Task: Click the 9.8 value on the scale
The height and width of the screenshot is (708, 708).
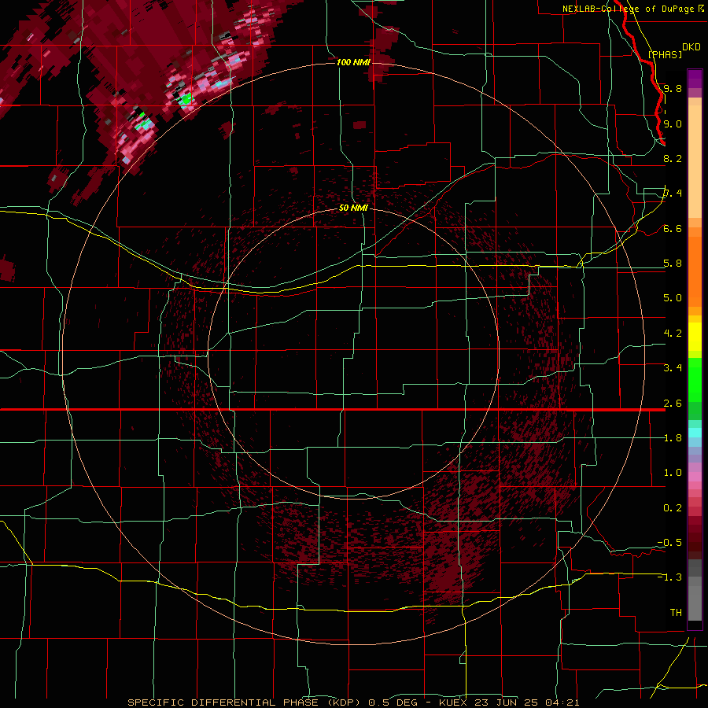Action: tap(673, 88)
